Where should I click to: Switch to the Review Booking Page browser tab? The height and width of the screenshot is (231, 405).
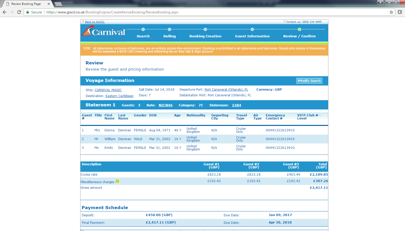click(x=26, y=4)
